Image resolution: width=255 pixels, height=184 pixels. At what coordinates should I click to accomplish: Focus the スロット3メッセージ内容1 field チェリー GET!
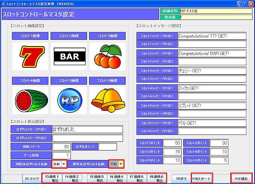212,71
